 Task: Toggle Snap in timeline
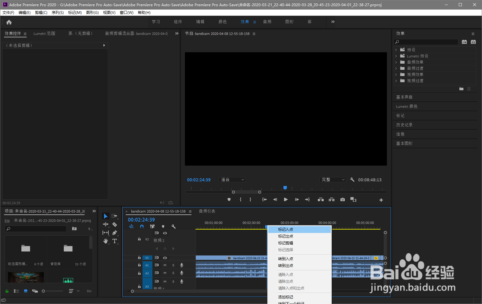pyautogui.click(x=142, y=226)
